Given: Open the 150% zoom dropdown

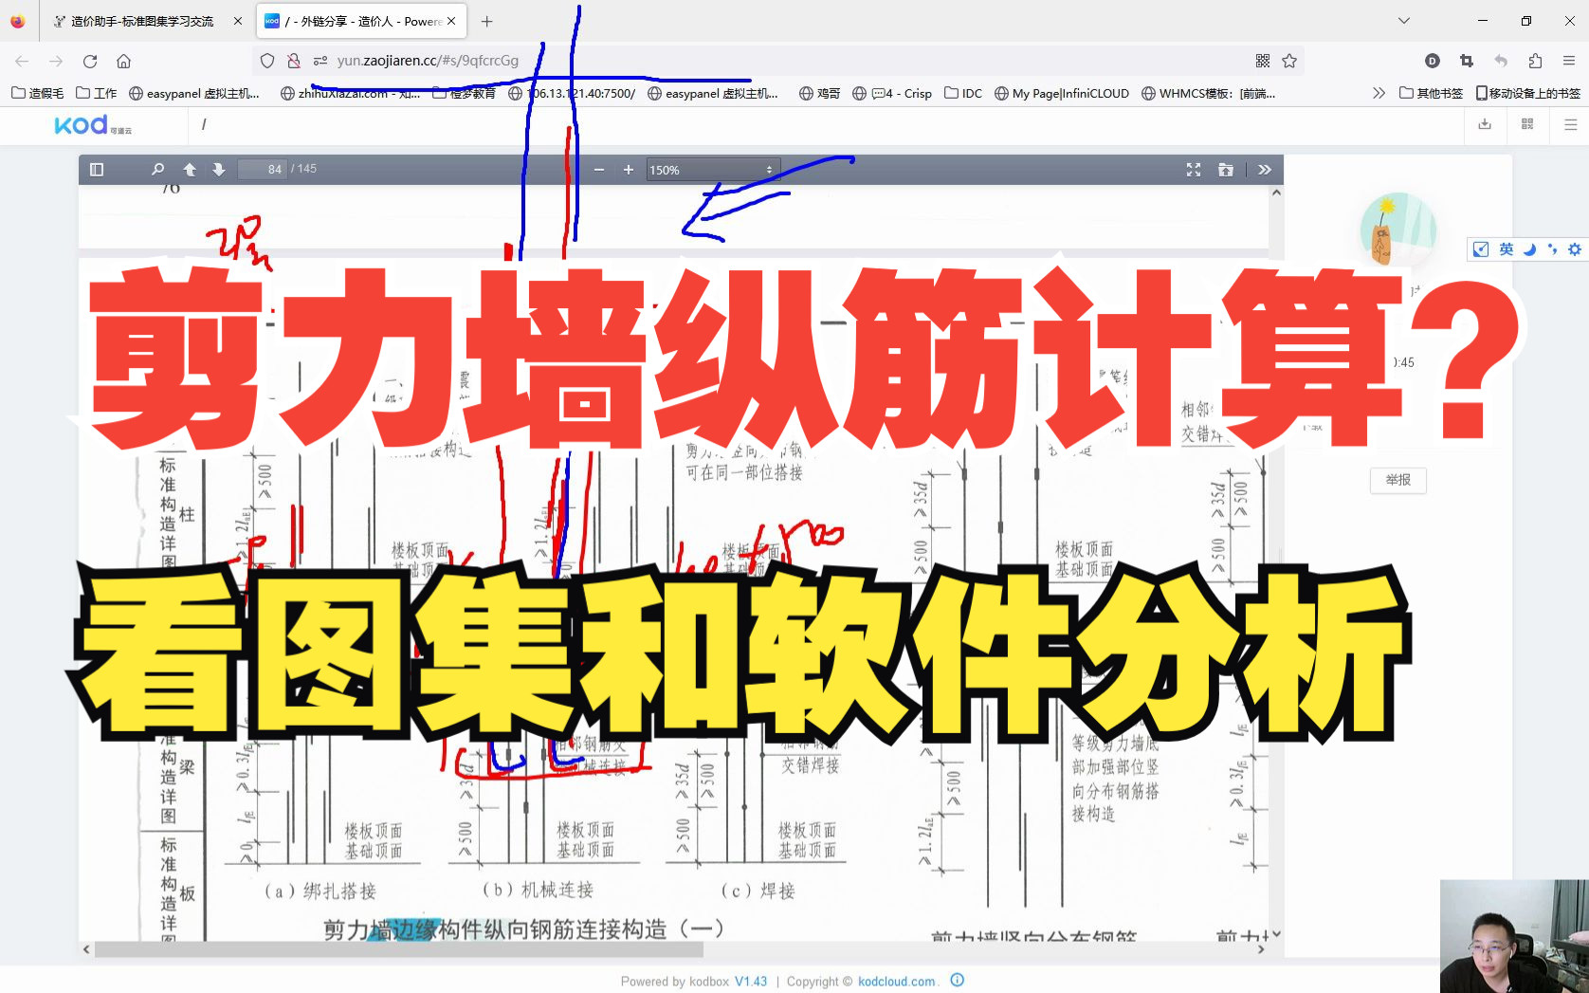Looking at the screenshot, I should pos(713,170).
